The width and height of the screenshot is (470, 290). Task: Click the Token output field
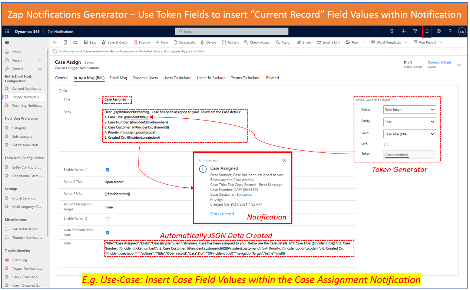coord(410,155)
